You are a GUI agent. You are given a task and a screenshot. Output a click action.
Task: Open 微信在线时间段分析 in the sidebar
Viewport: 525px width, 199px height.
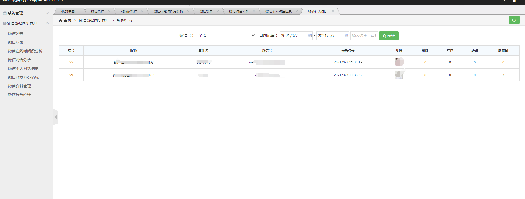(25, 51)
